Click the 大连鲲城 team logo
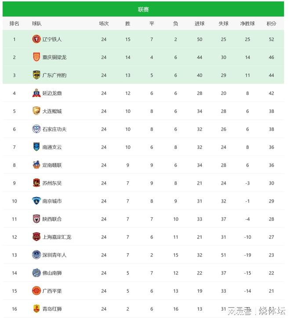The height and width of the screenshot is (319, 290). click(36, 111)
